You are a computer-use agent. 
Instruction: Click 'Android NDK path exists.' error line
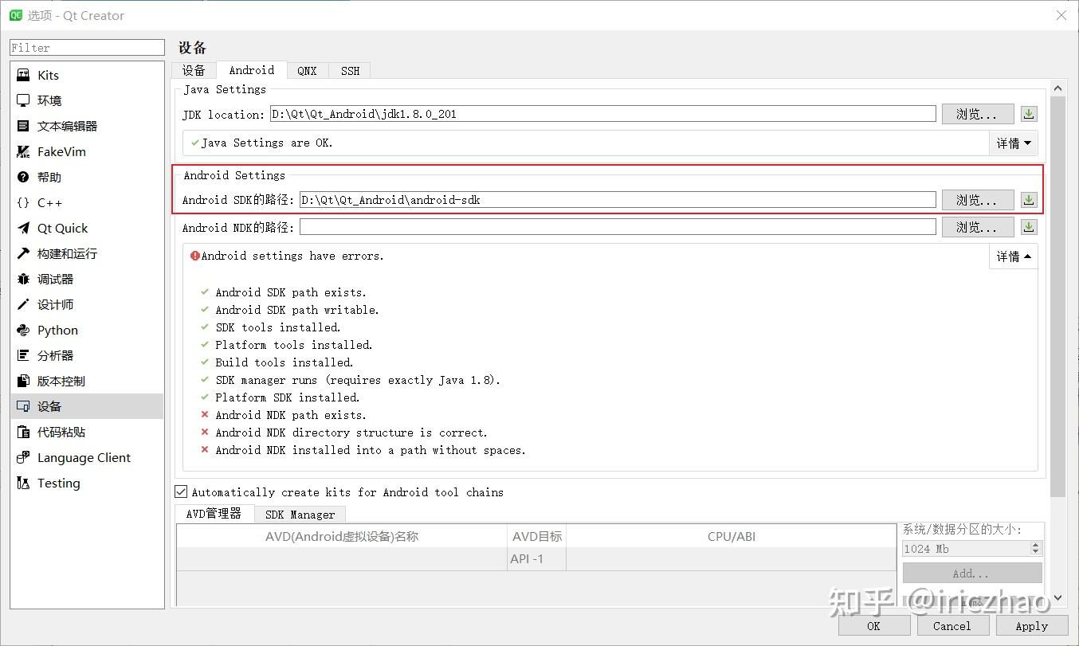pos(291,415)
